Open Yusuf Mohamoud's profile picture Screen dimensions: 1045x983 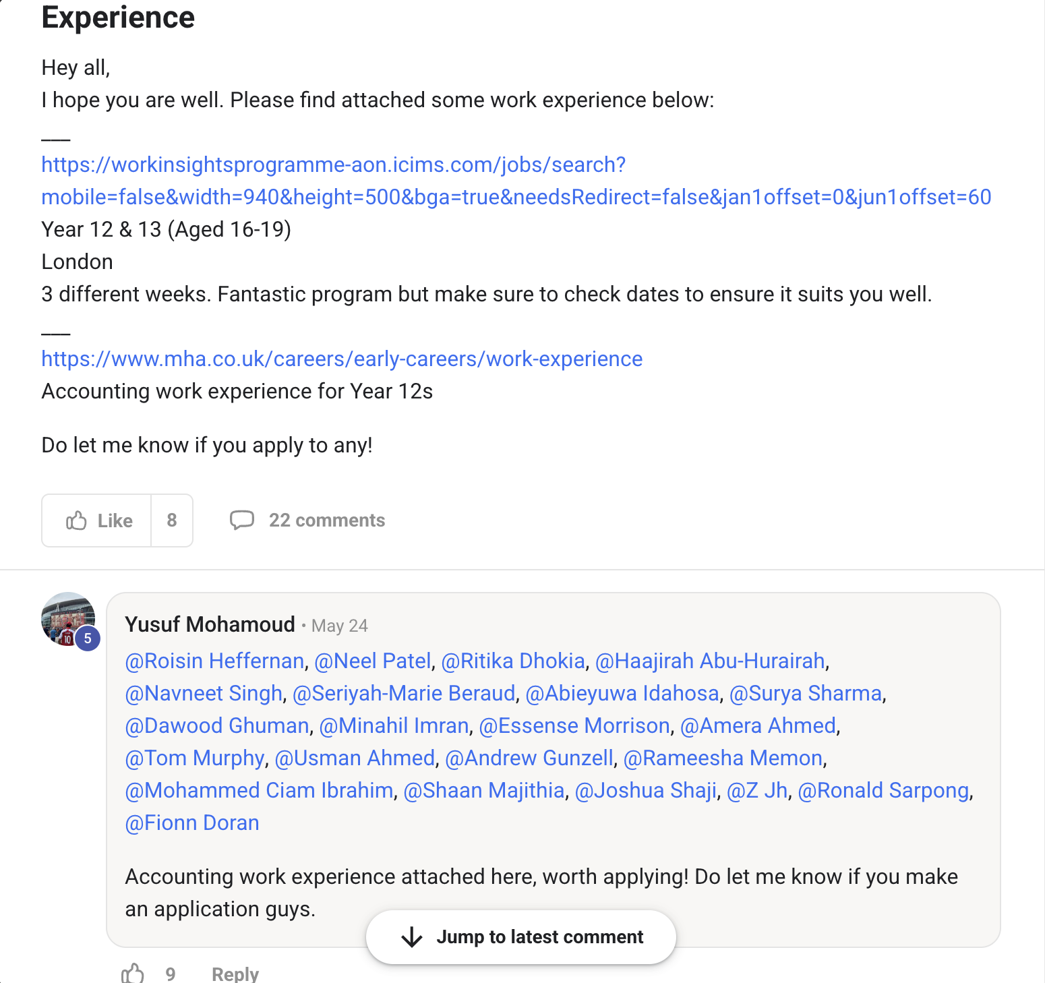point(66,618)
